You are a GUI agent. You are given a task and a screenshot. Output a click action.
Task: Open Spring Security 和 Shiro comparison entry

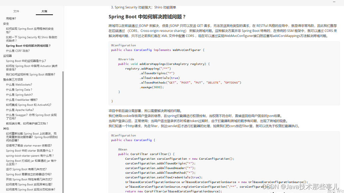pyautogui.click(x=32, y=39)
